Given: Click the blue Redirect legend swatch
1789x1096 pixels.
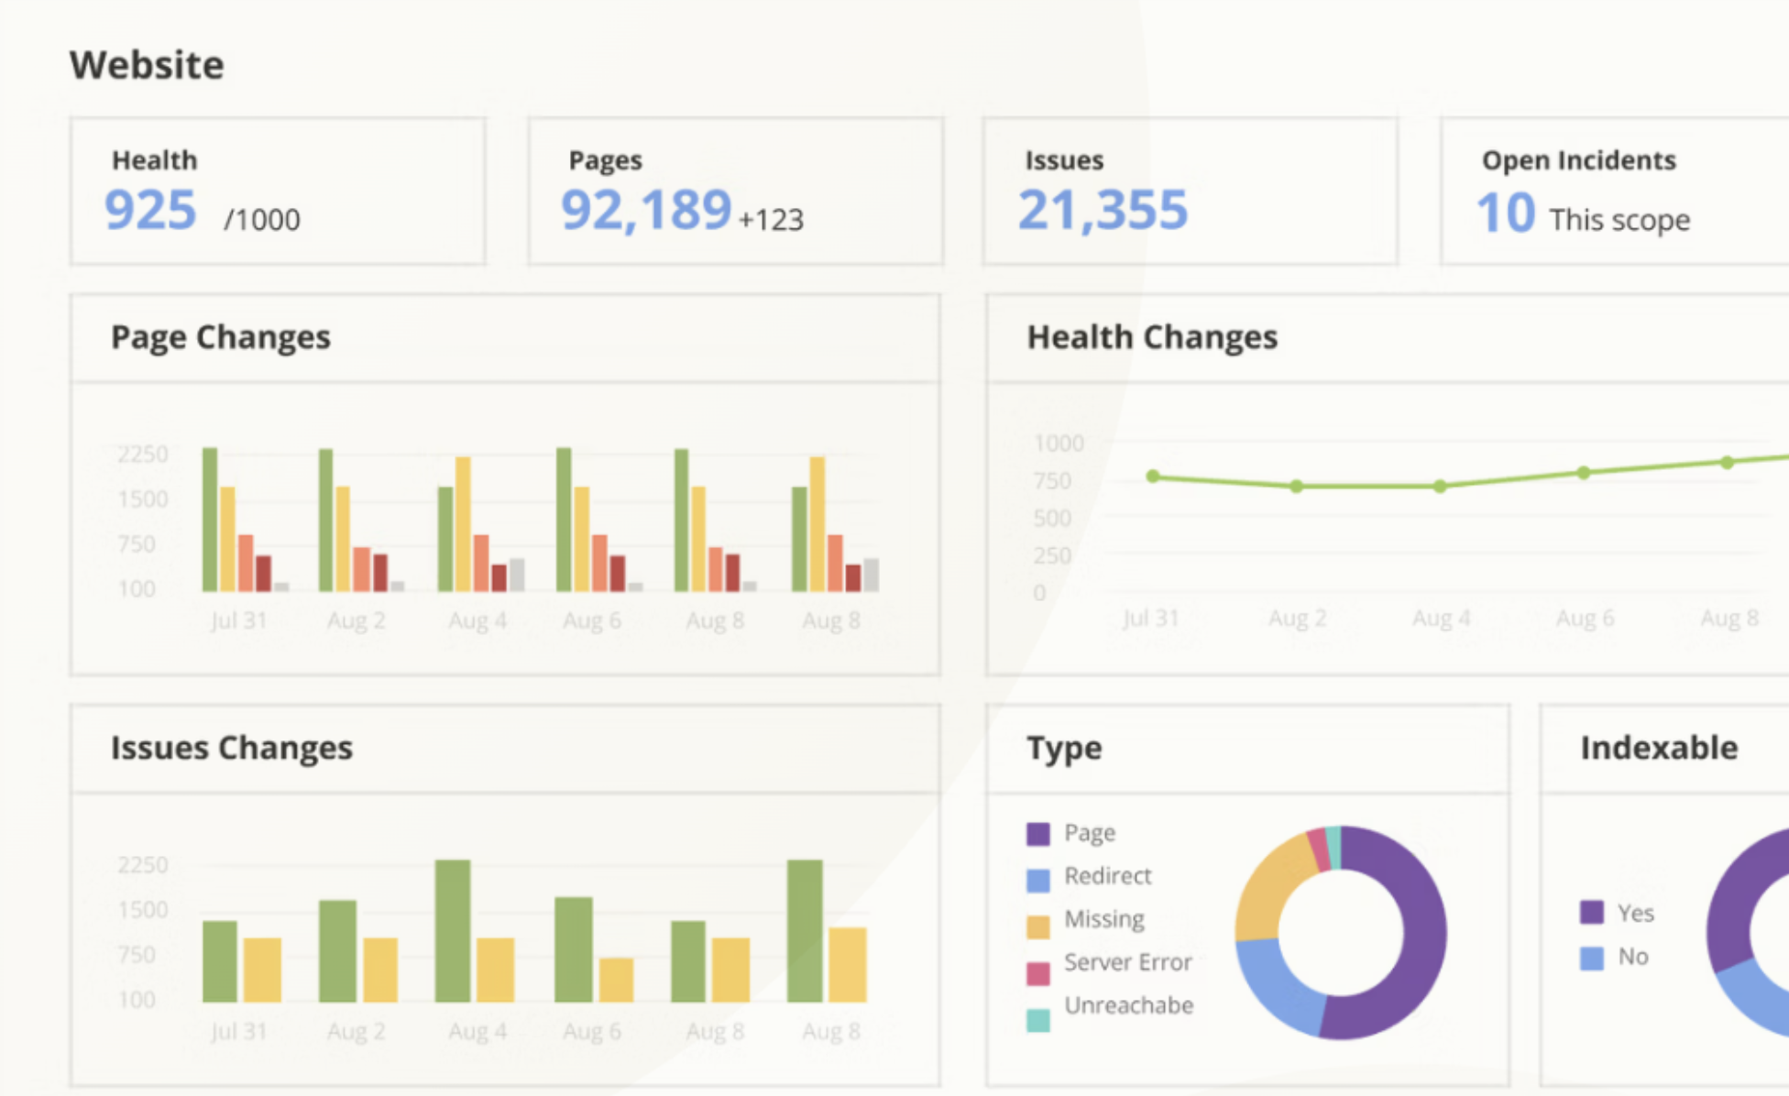Looking at the screenshot, I should click(1037, 880).
